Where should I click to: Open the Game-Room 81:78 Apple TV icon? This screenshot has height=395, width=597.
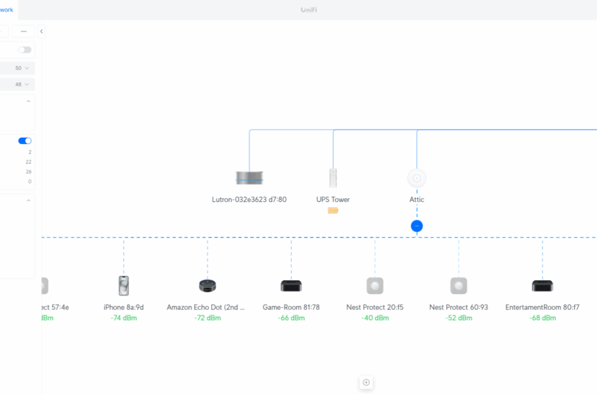point(291,286)
